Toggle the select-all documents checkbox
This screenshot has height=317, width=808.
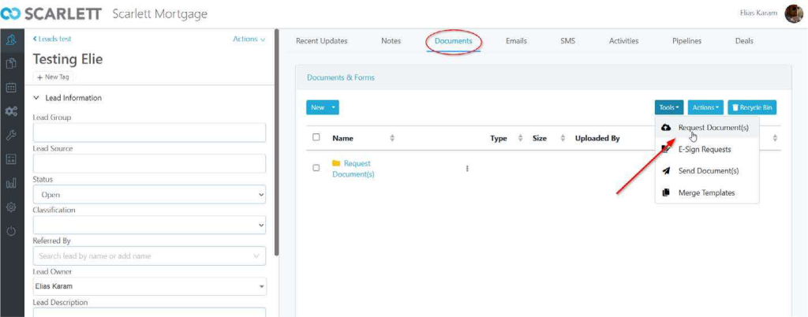[316, 137]
